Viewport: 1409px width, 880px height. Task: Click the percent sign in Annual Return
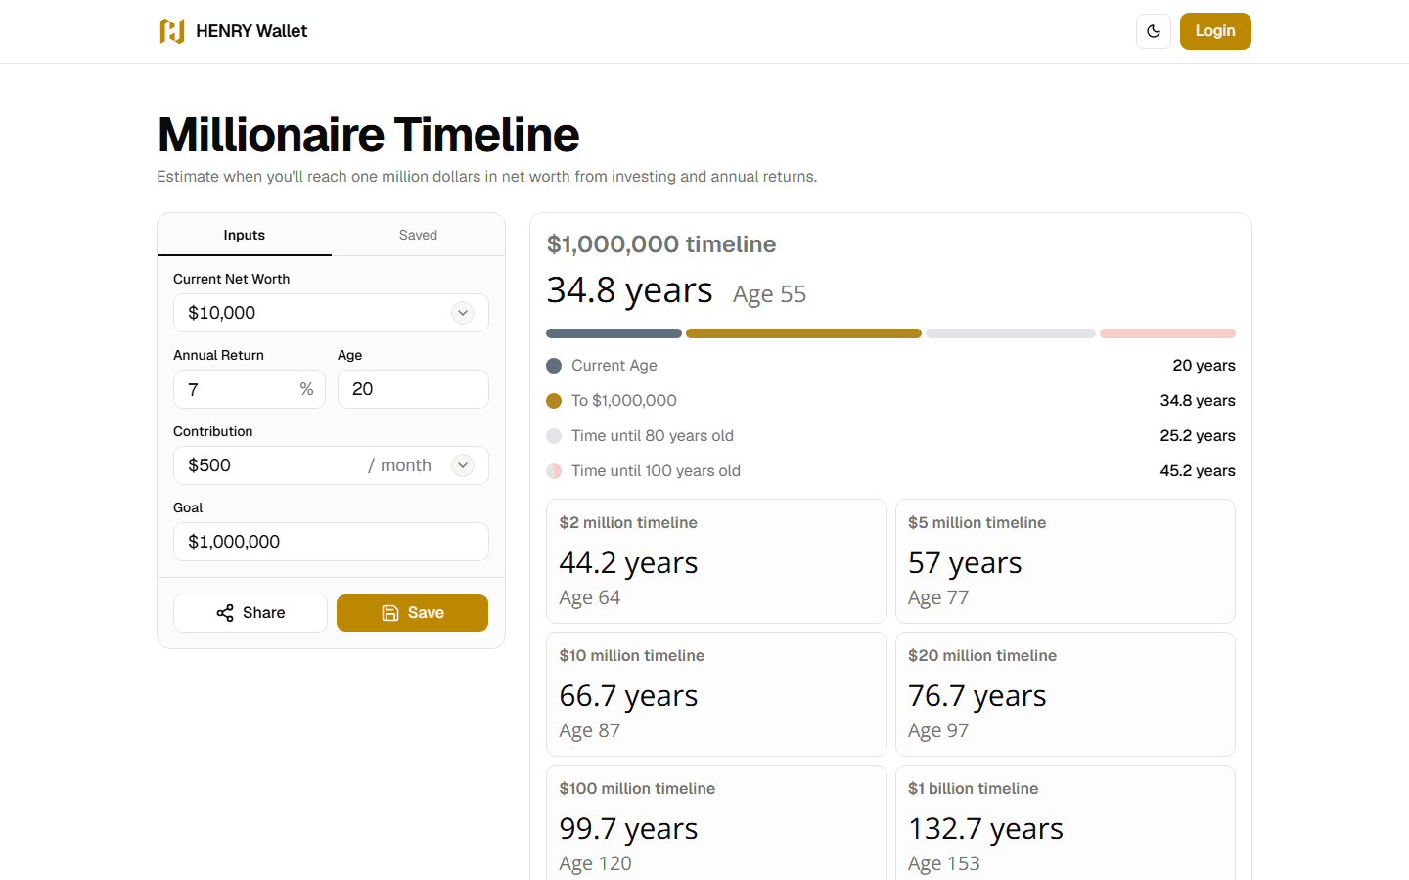tap(306, 389)
